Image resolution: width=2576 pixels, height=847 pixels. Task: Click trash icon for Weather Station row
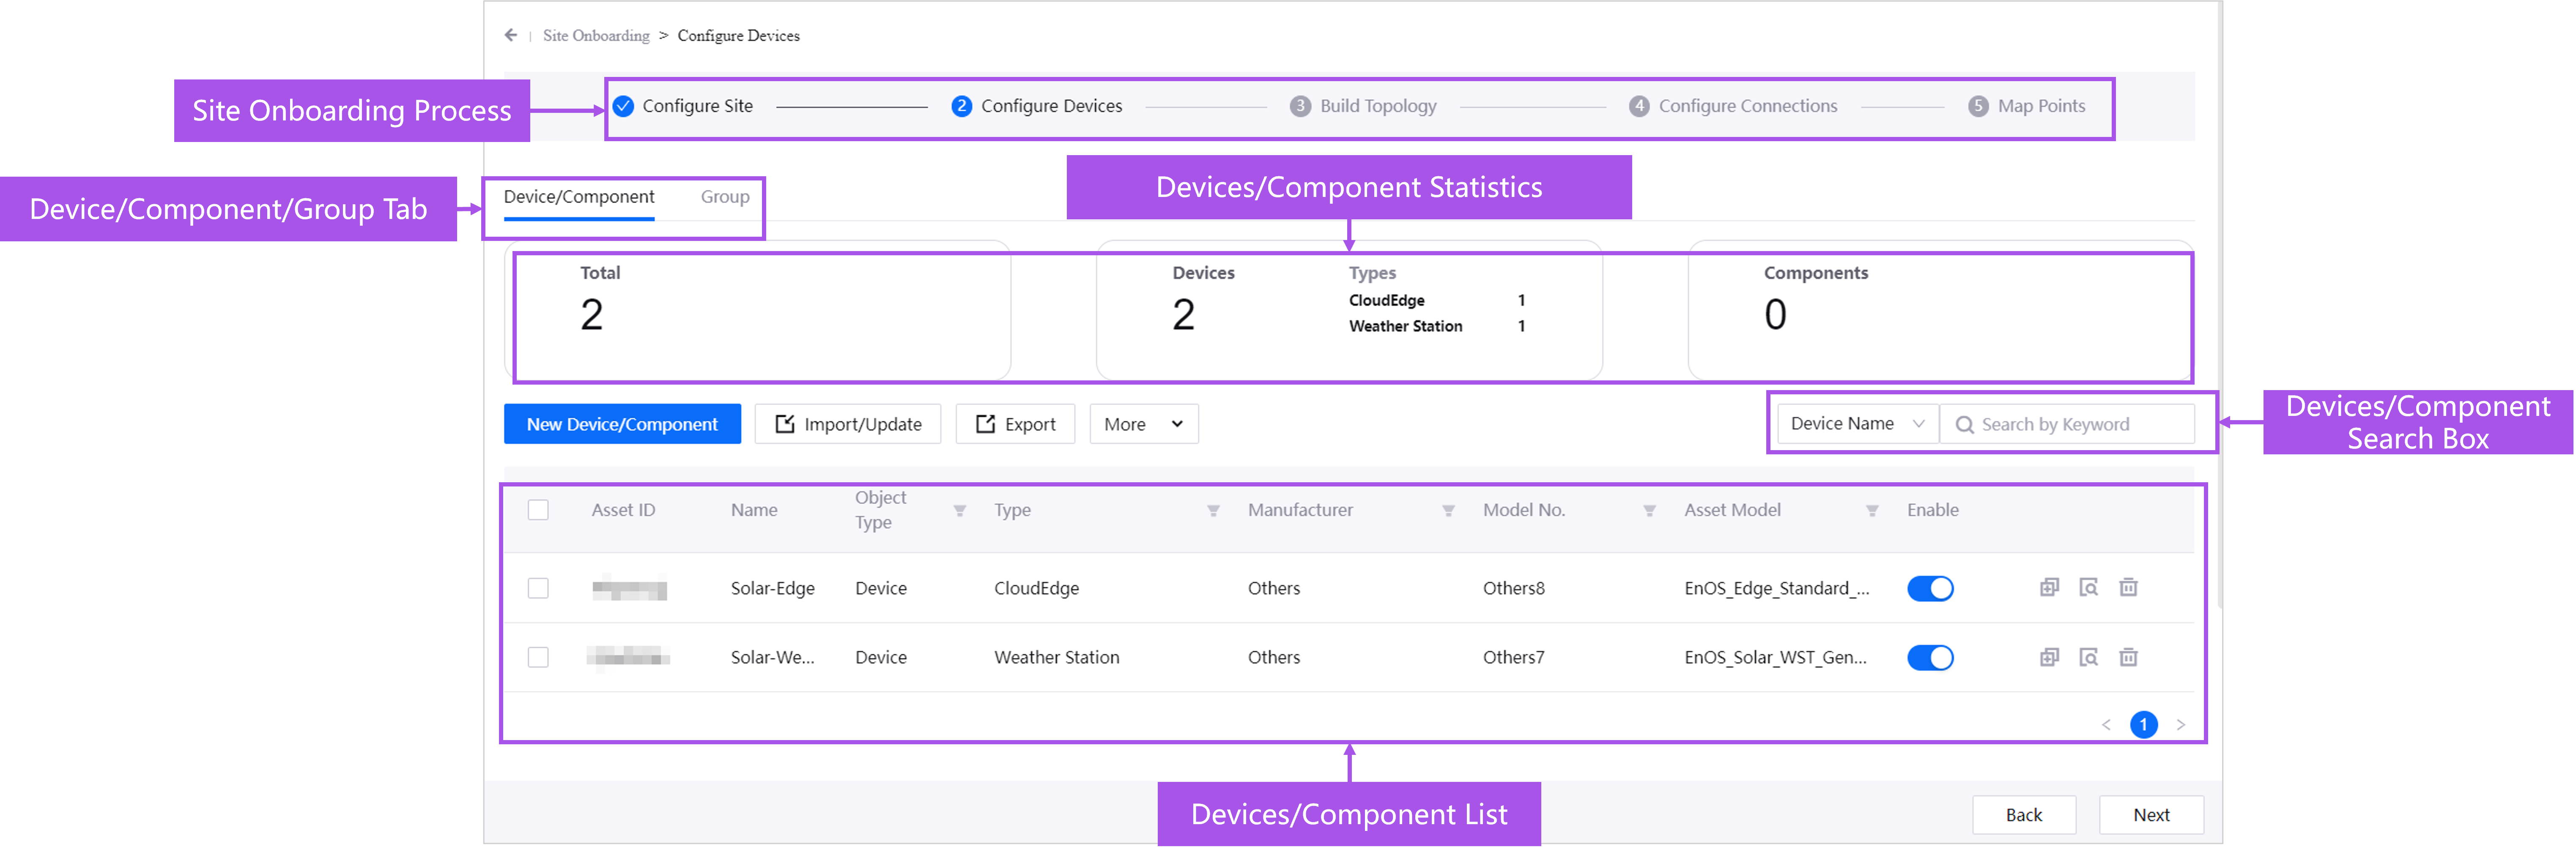click(x=2128, y=657)
